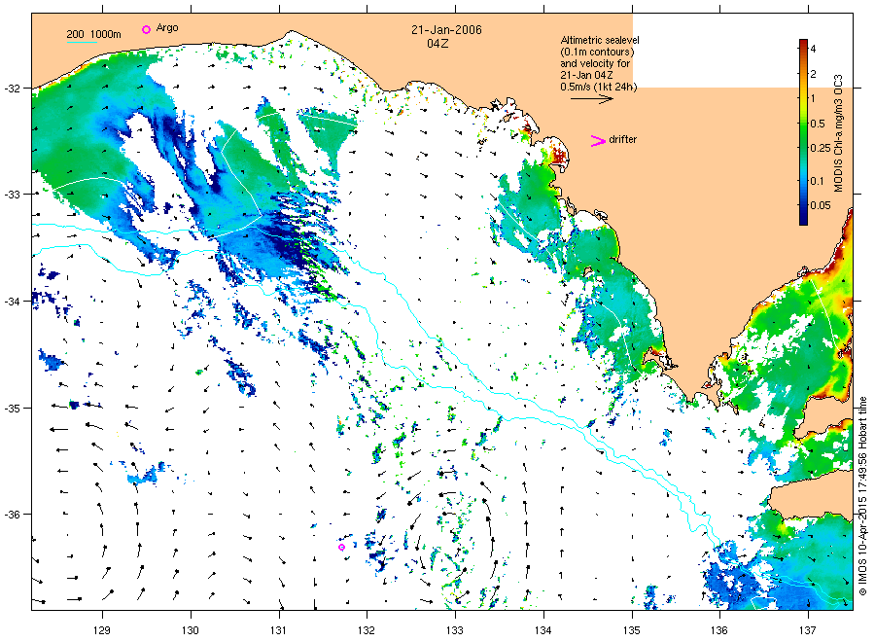The height and width of the screenshot is (642, 875).
Task: Click the 'drifter' legend label
Action: [623, 139]
